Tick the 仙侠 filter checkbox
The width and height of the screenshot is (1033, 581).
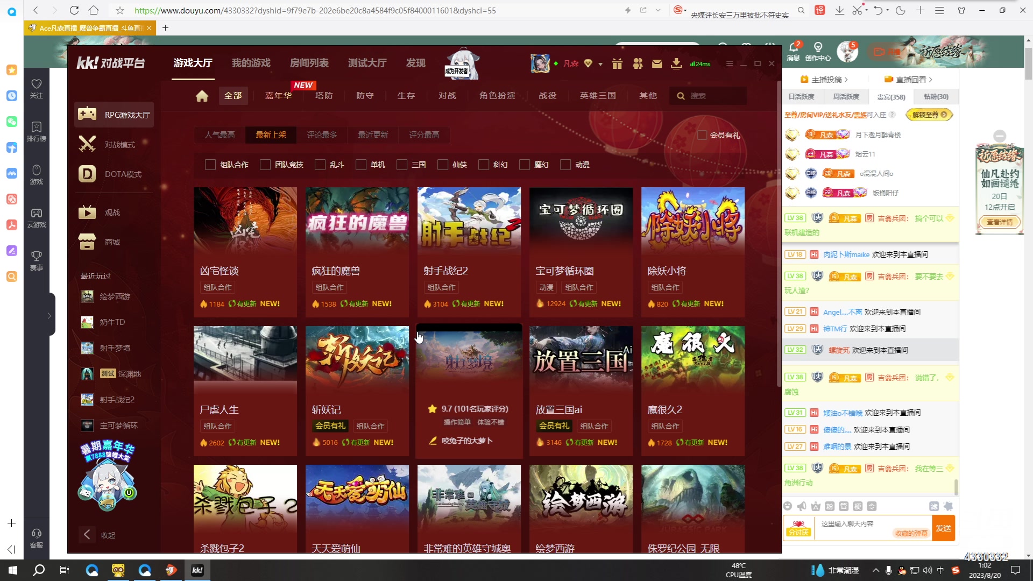click(x=443, y=165)
